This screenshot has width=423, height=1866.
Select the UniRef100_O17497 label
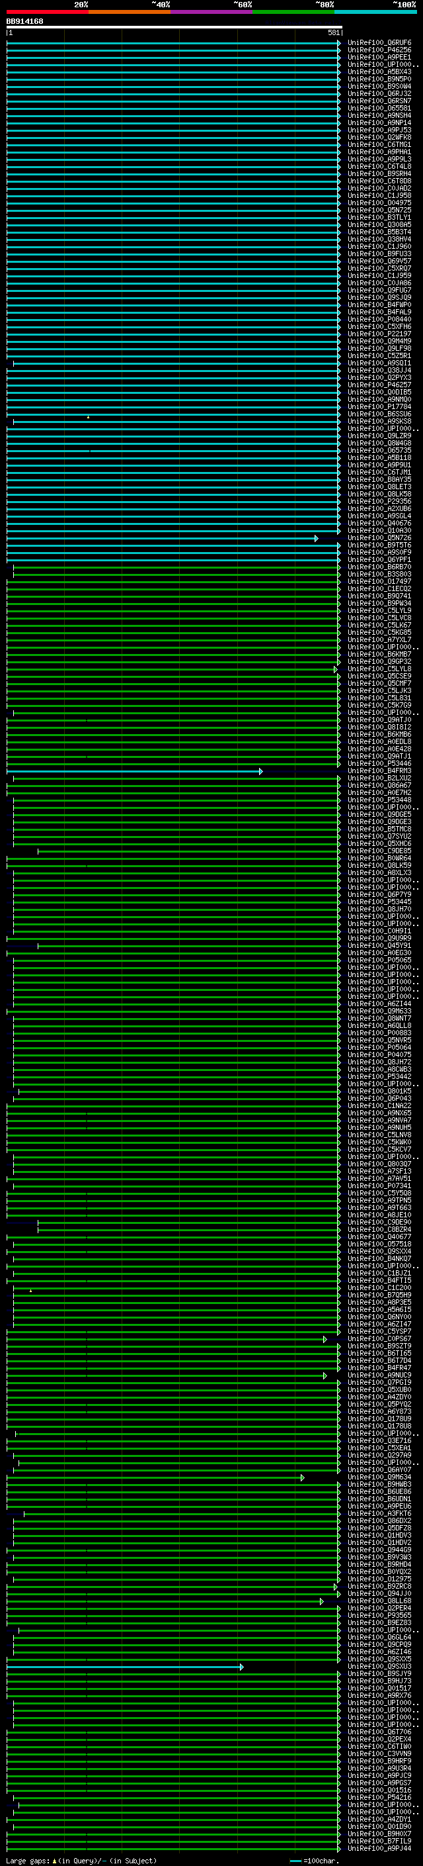379,582
